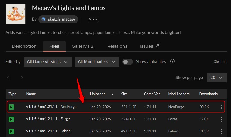Screen dimensions: 231x137
Task: Open the v1.1.5 / mc1.21.11 - NeoForge file
Action: [51, 107]
